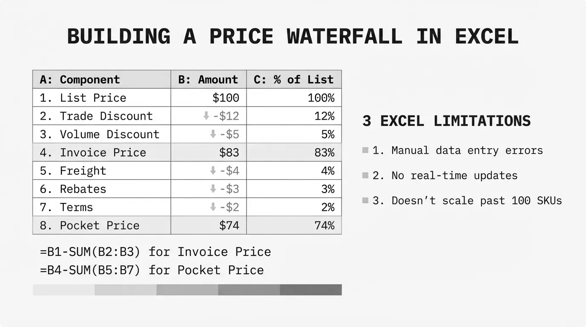Viewport: 586px width, 327px height.
Task: Select the B: Amount column header
Action: tap(208, 80)
